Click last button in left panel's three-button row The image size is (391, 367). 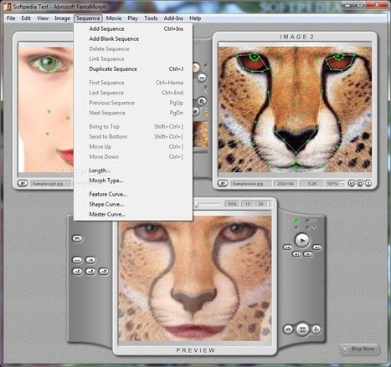click(104, 271)
